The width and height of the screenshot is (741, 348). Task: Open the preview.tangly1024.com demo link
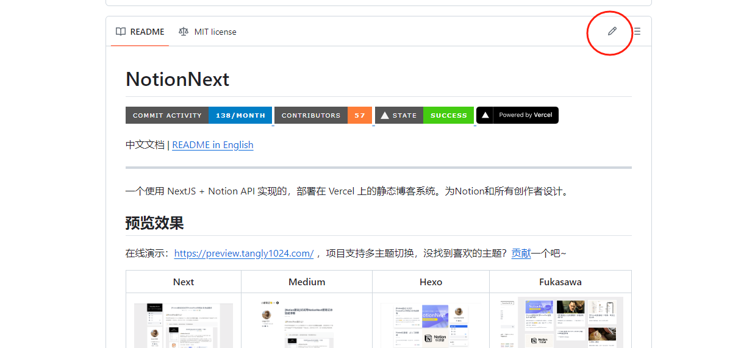tap(244, 253)
